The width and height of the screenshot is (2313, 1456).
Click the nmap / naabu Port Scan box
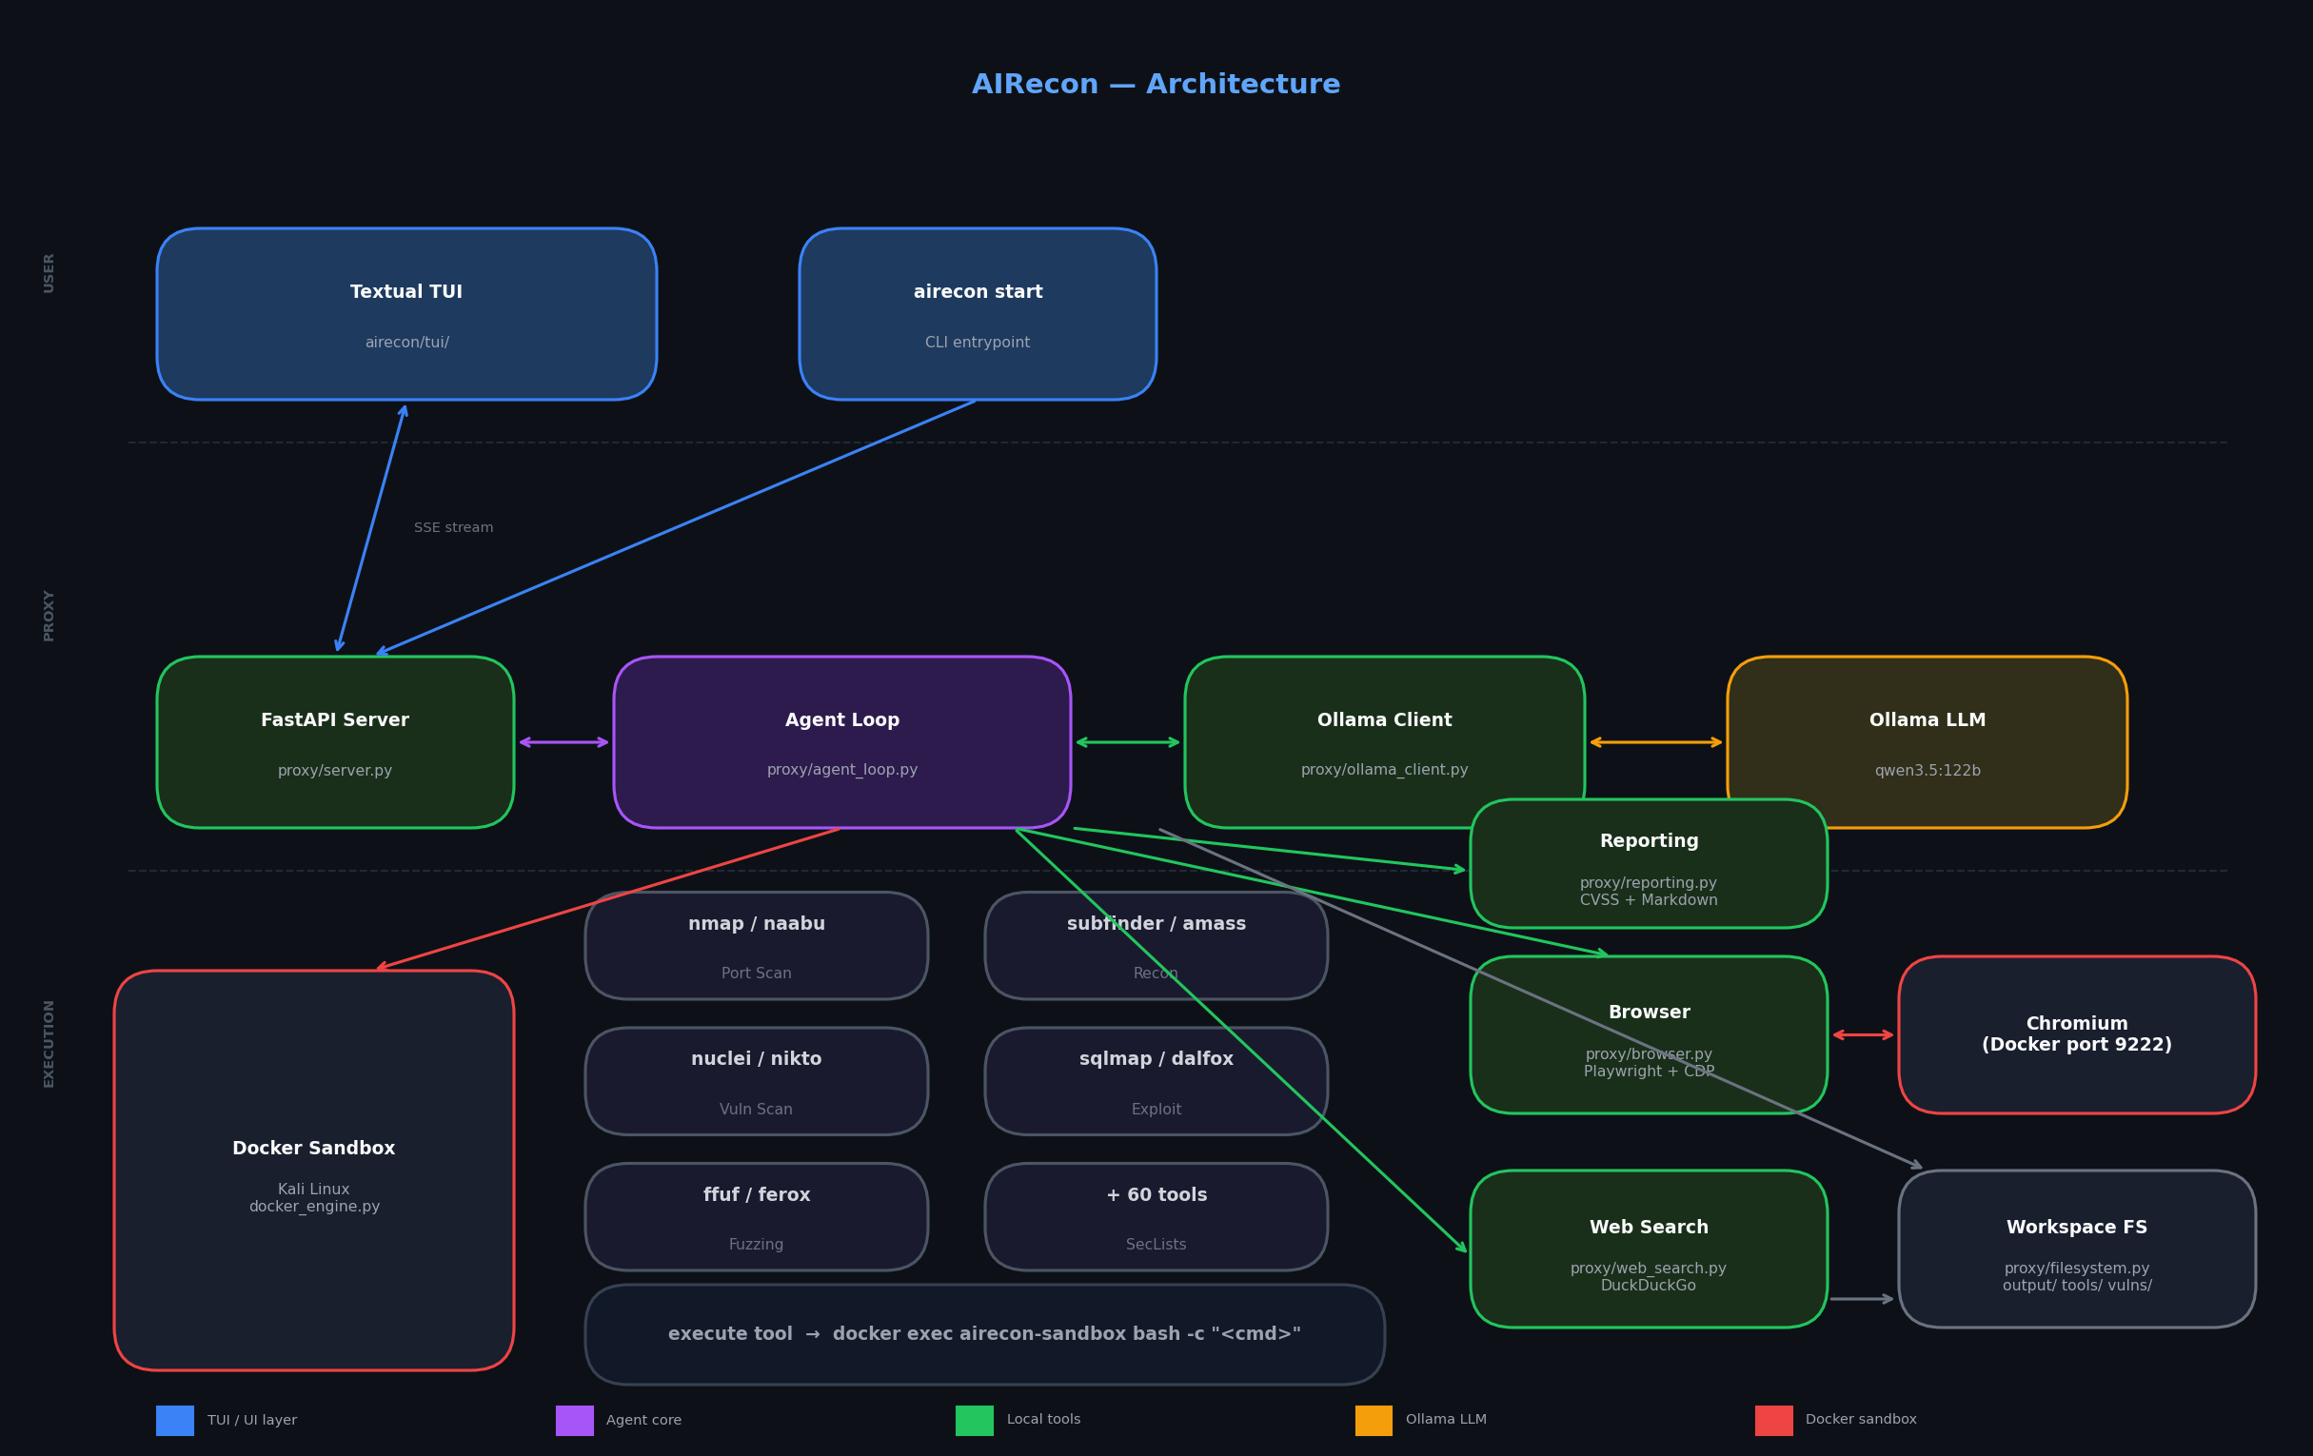(x=756, y=946)
